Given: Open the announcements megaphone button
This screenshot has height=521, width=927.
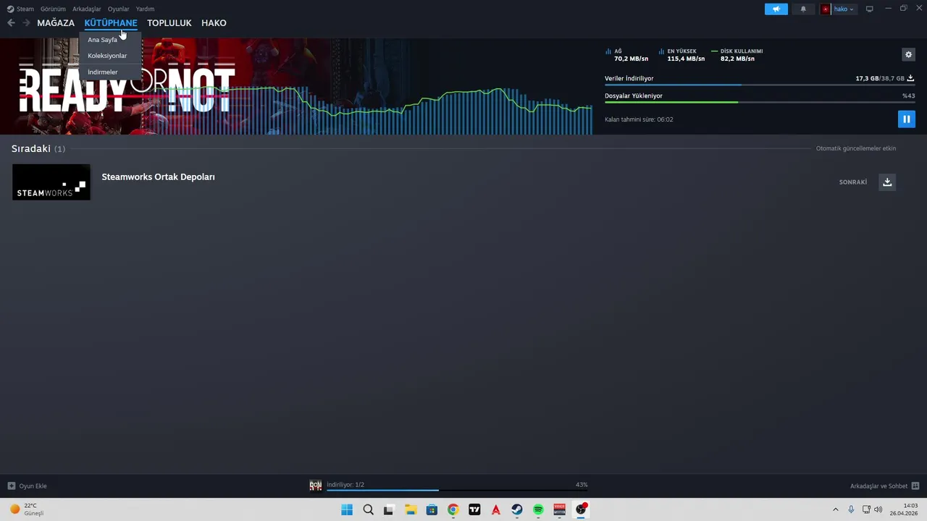Looking at the screenshot, I should tap(776, 9).
